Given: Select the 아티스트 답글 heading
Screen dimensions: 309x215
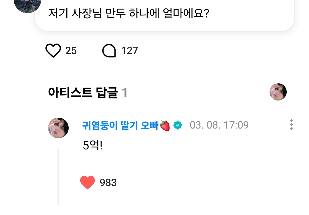Looking at the screenshot, I should tap(83, 93).
